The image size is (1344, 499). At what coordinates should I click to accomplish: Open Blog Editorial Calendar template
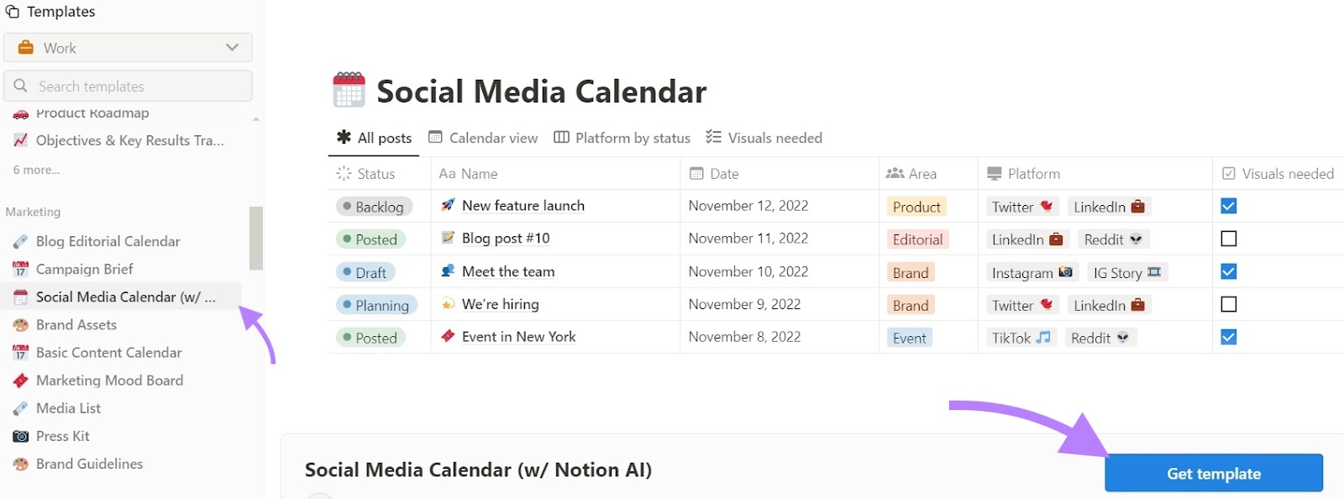click(x=108, y=241)
